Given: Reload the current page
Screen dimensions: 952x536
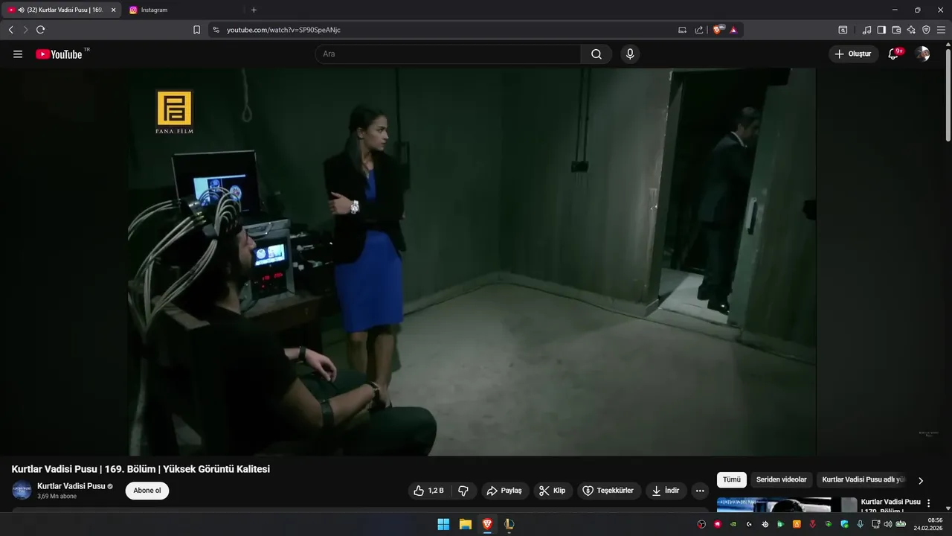Looking at the screenshot, I should point(40,30).
